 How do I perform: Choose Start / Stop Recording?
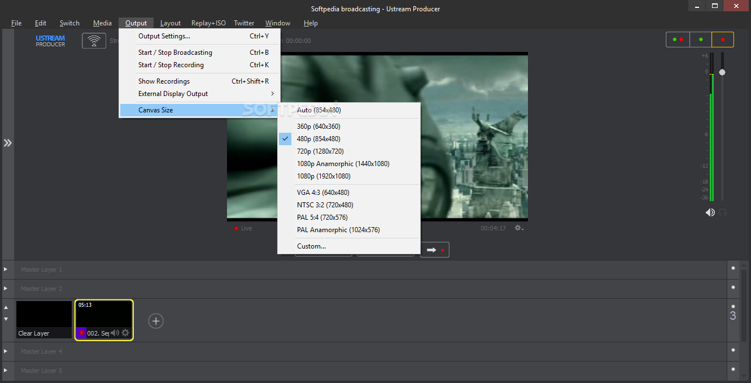click(x=200, y=65)
